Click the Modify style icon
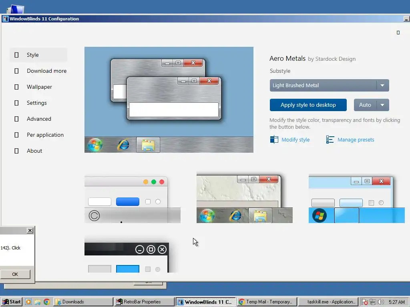The height and width of the screenshot is (307, 410). pos(274,140)
